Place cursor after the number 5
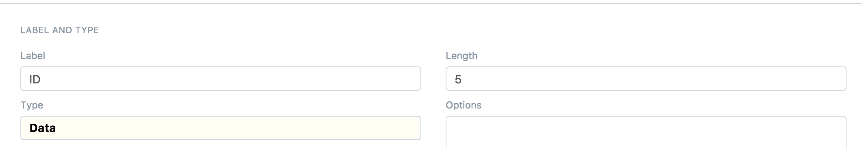The image size is (862, 149). point(462,79)
